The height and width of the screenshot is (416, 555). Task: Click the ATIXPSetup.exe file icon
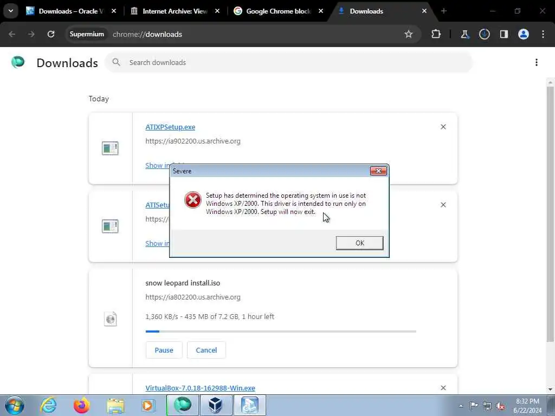[x=110, y=148]
